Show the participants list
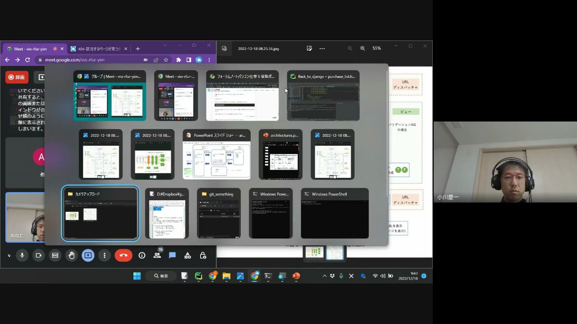Image resolution: width=577 pixels, height=324 pixels. 157,255
